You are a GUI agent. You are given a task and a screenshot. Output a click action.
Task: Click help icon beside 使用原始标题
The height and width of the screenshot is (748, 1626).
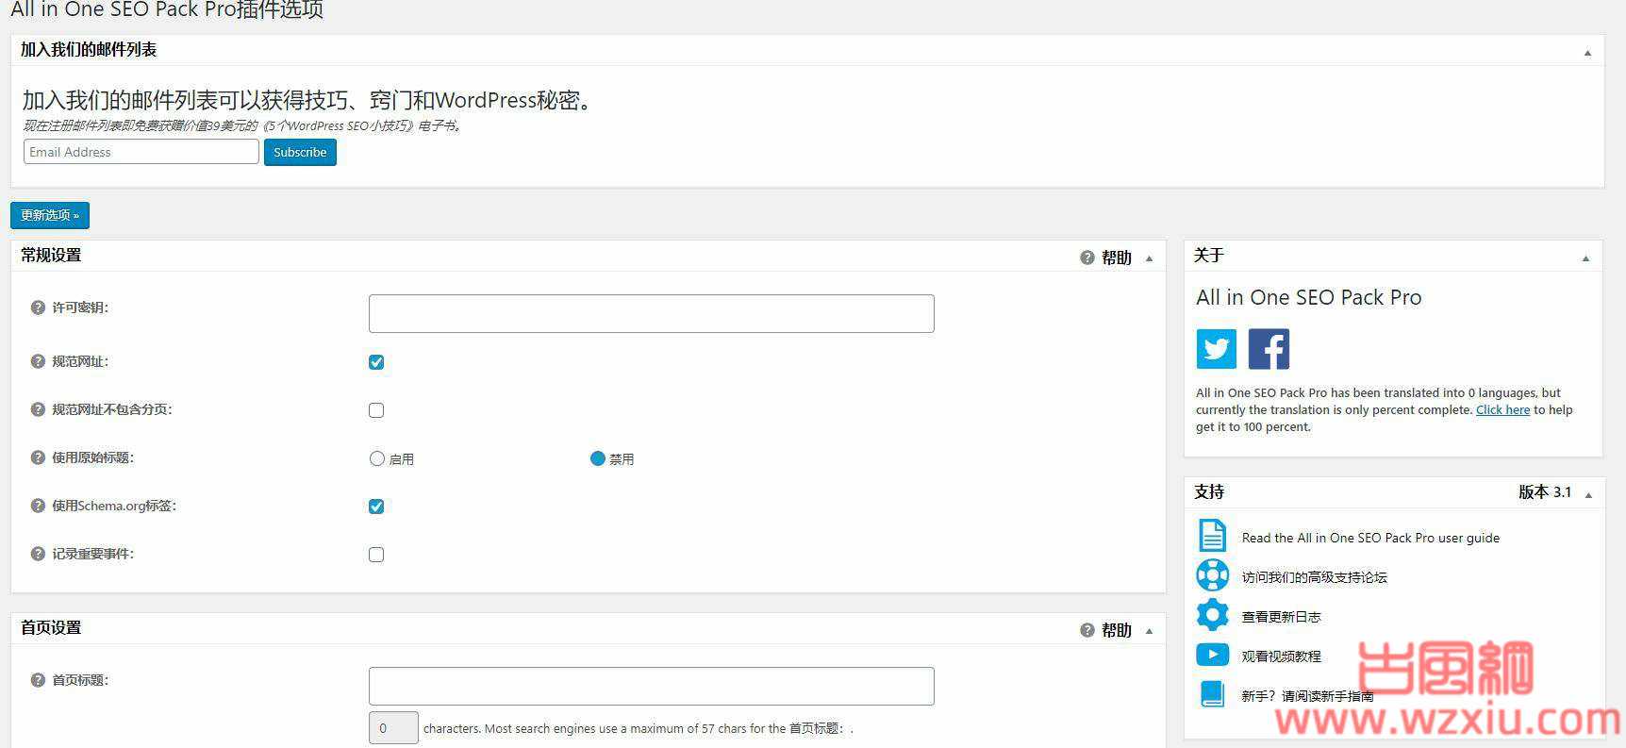click(x=38, y=457)
